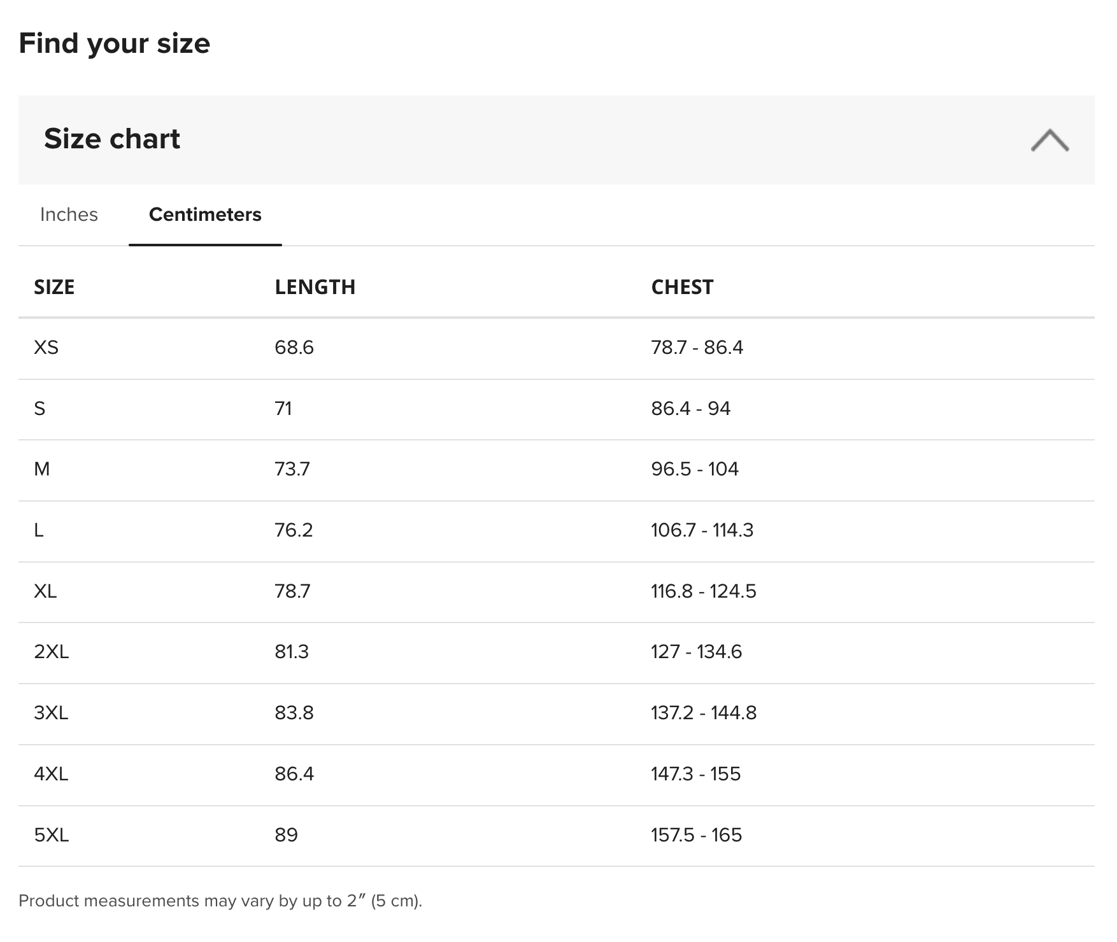Click the S size label
1117x942 pixels.
pyautogui.click(x=39, y=409)
